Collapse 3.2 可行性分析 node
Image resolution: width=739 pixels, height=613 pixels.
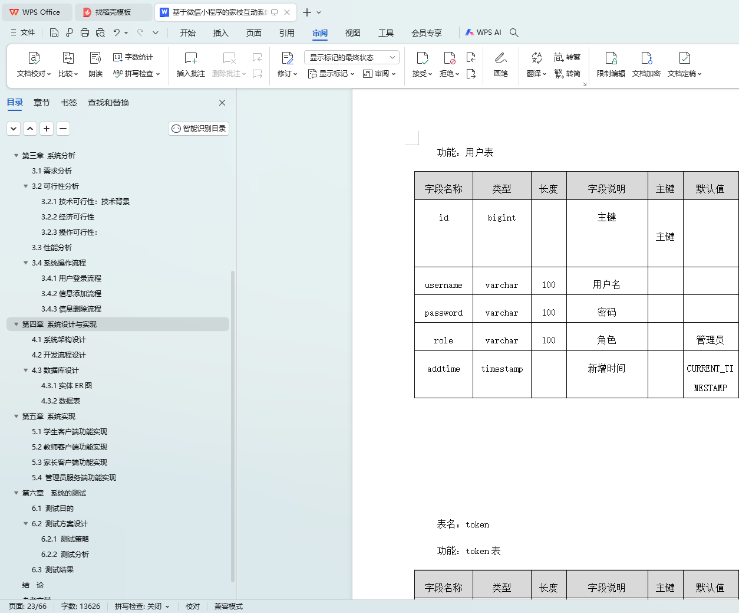click(x=25, y=186)
